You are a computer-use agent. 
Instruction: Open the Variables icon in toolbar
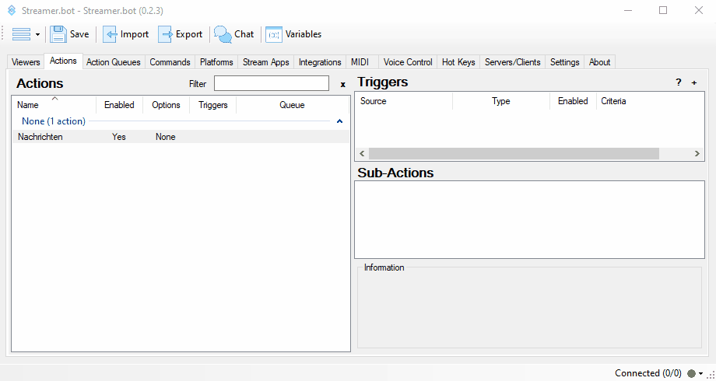point(274,34)
